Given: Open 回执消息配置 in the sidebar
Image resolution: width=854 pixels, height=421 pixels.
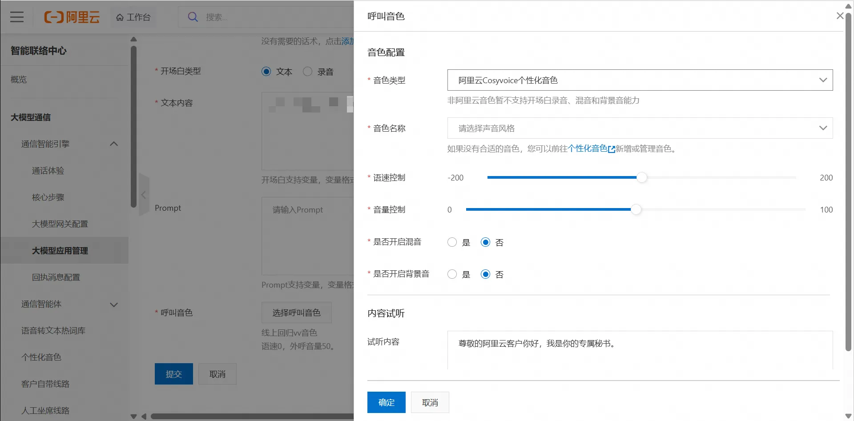Looking at the screenshot, I should pyautogui.click(x=56, y=277).
